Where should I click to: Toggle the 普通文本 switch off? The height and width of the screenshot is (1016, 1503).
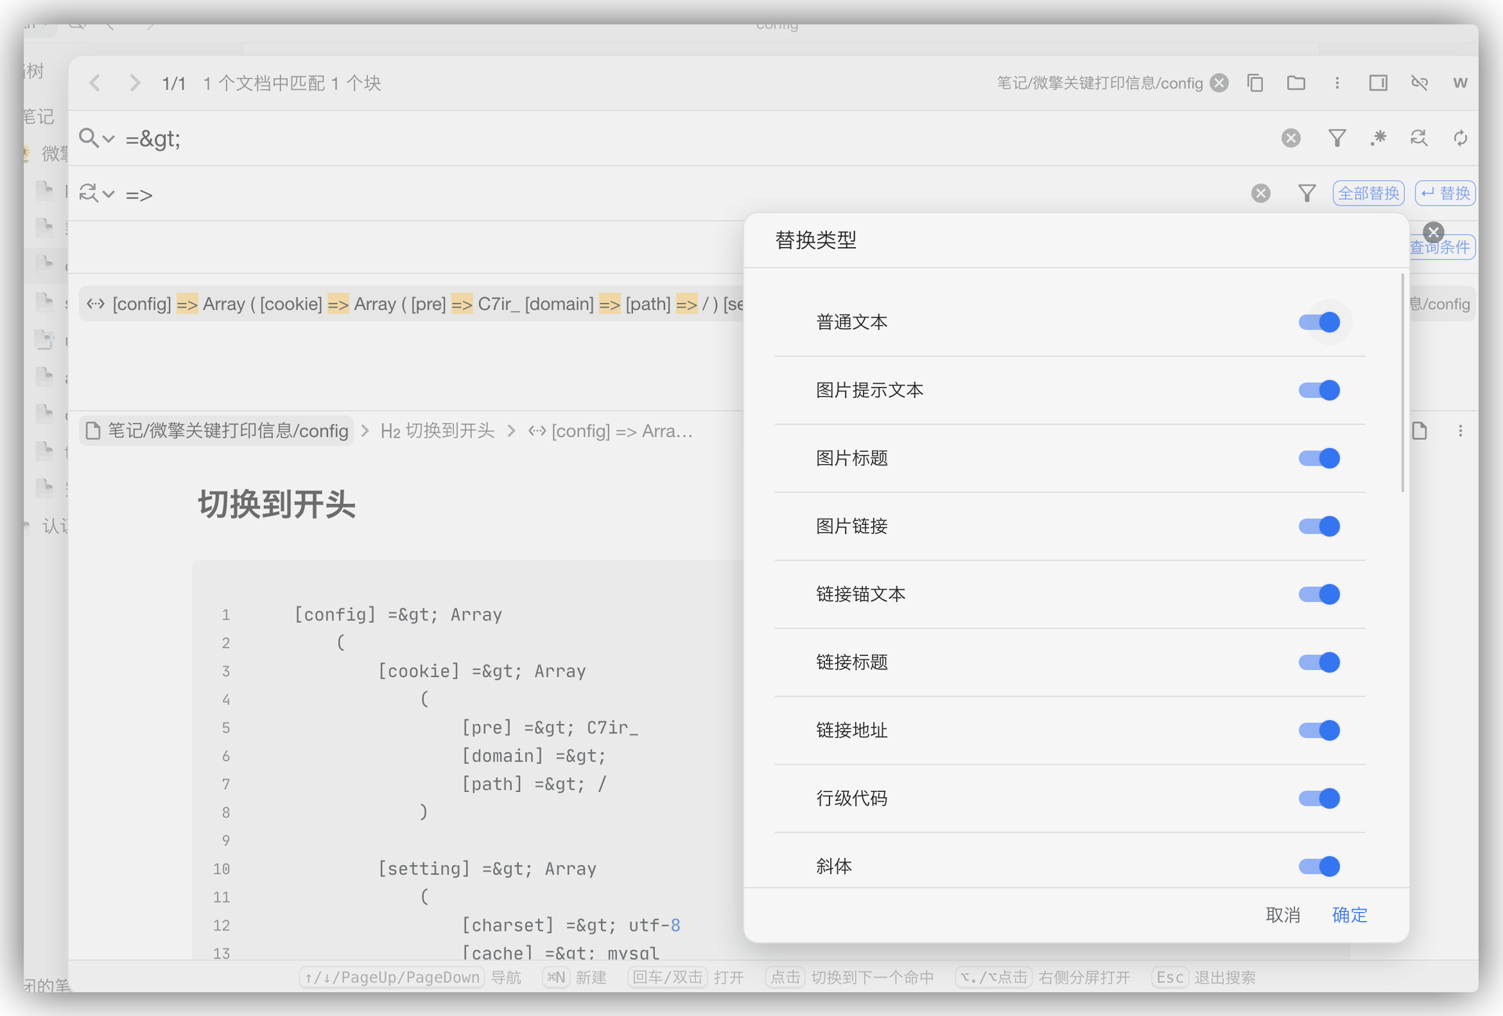(x=1319, y=322)
